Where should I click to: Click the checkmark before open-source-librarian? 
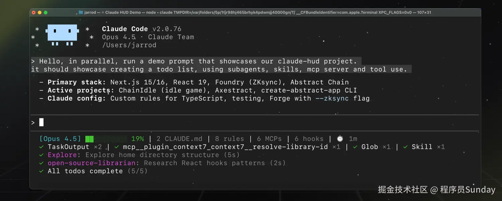tap(41, 163)
